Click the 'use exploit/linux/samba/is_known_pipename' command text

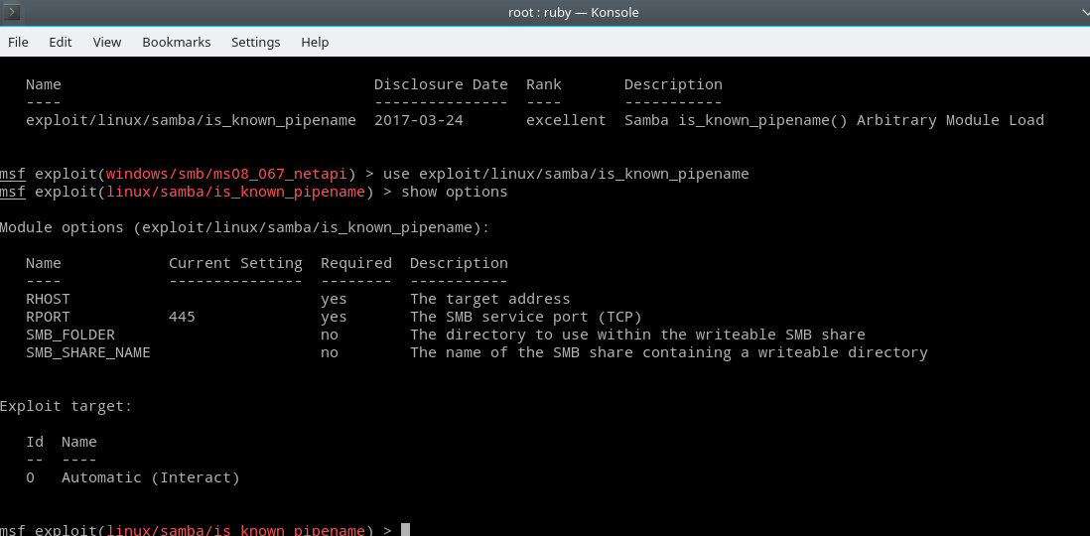[566, 174]
